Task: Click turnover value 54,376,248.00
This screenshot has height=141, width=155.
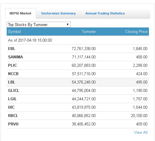Action: pos(84,82)
